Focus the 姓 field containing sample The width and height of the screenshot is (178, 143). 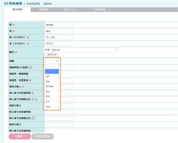tap(59, 25)
